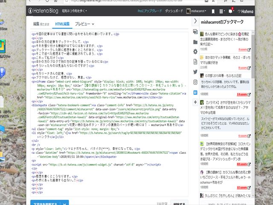Open notifications speech bubble with red badge
Screen dimensions: 273x205
[231, 11]
